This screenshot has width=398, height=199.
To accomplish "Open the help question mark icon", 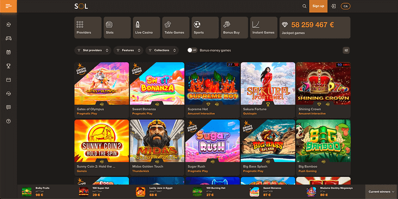I will [x=9, y=121].
